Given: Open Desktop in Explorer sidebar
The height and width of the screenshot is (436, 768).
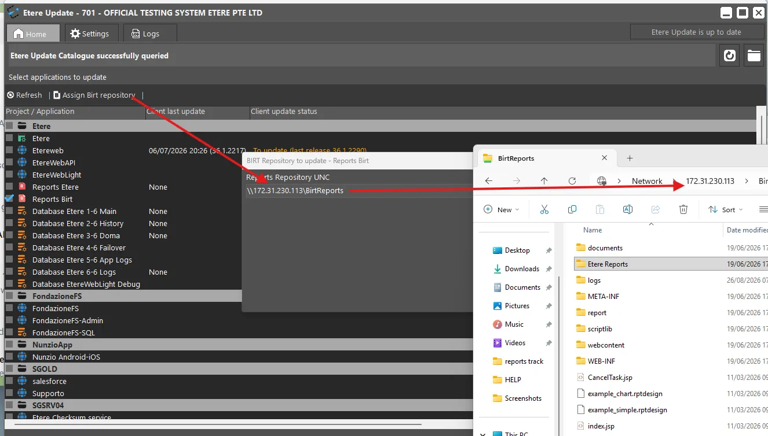Looking at the screenshot, I should (x=517, y=250).
